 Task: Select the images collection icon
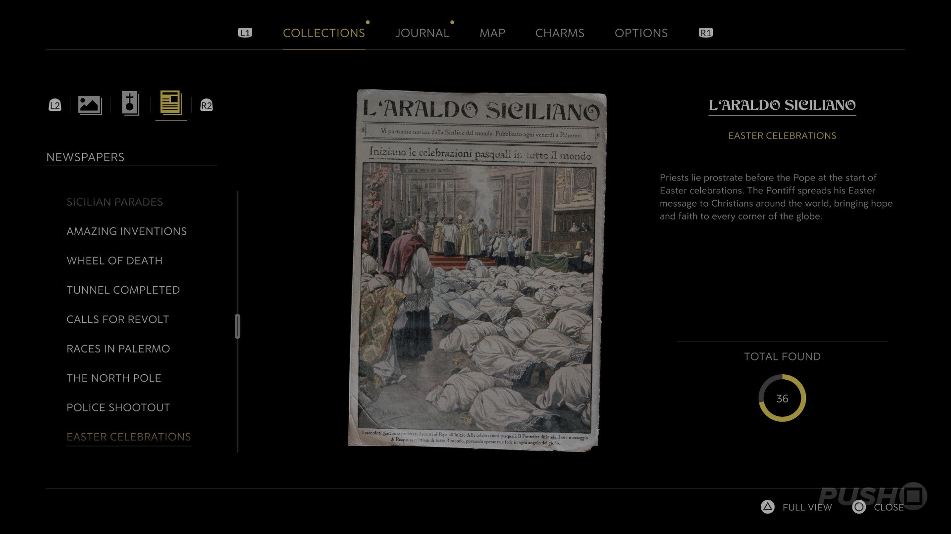coord(90,105)
